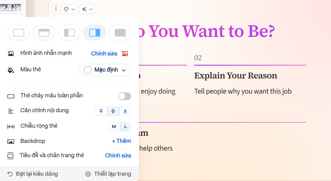Click the 'enjoy doing' text
331x181 pixels.
158,91
